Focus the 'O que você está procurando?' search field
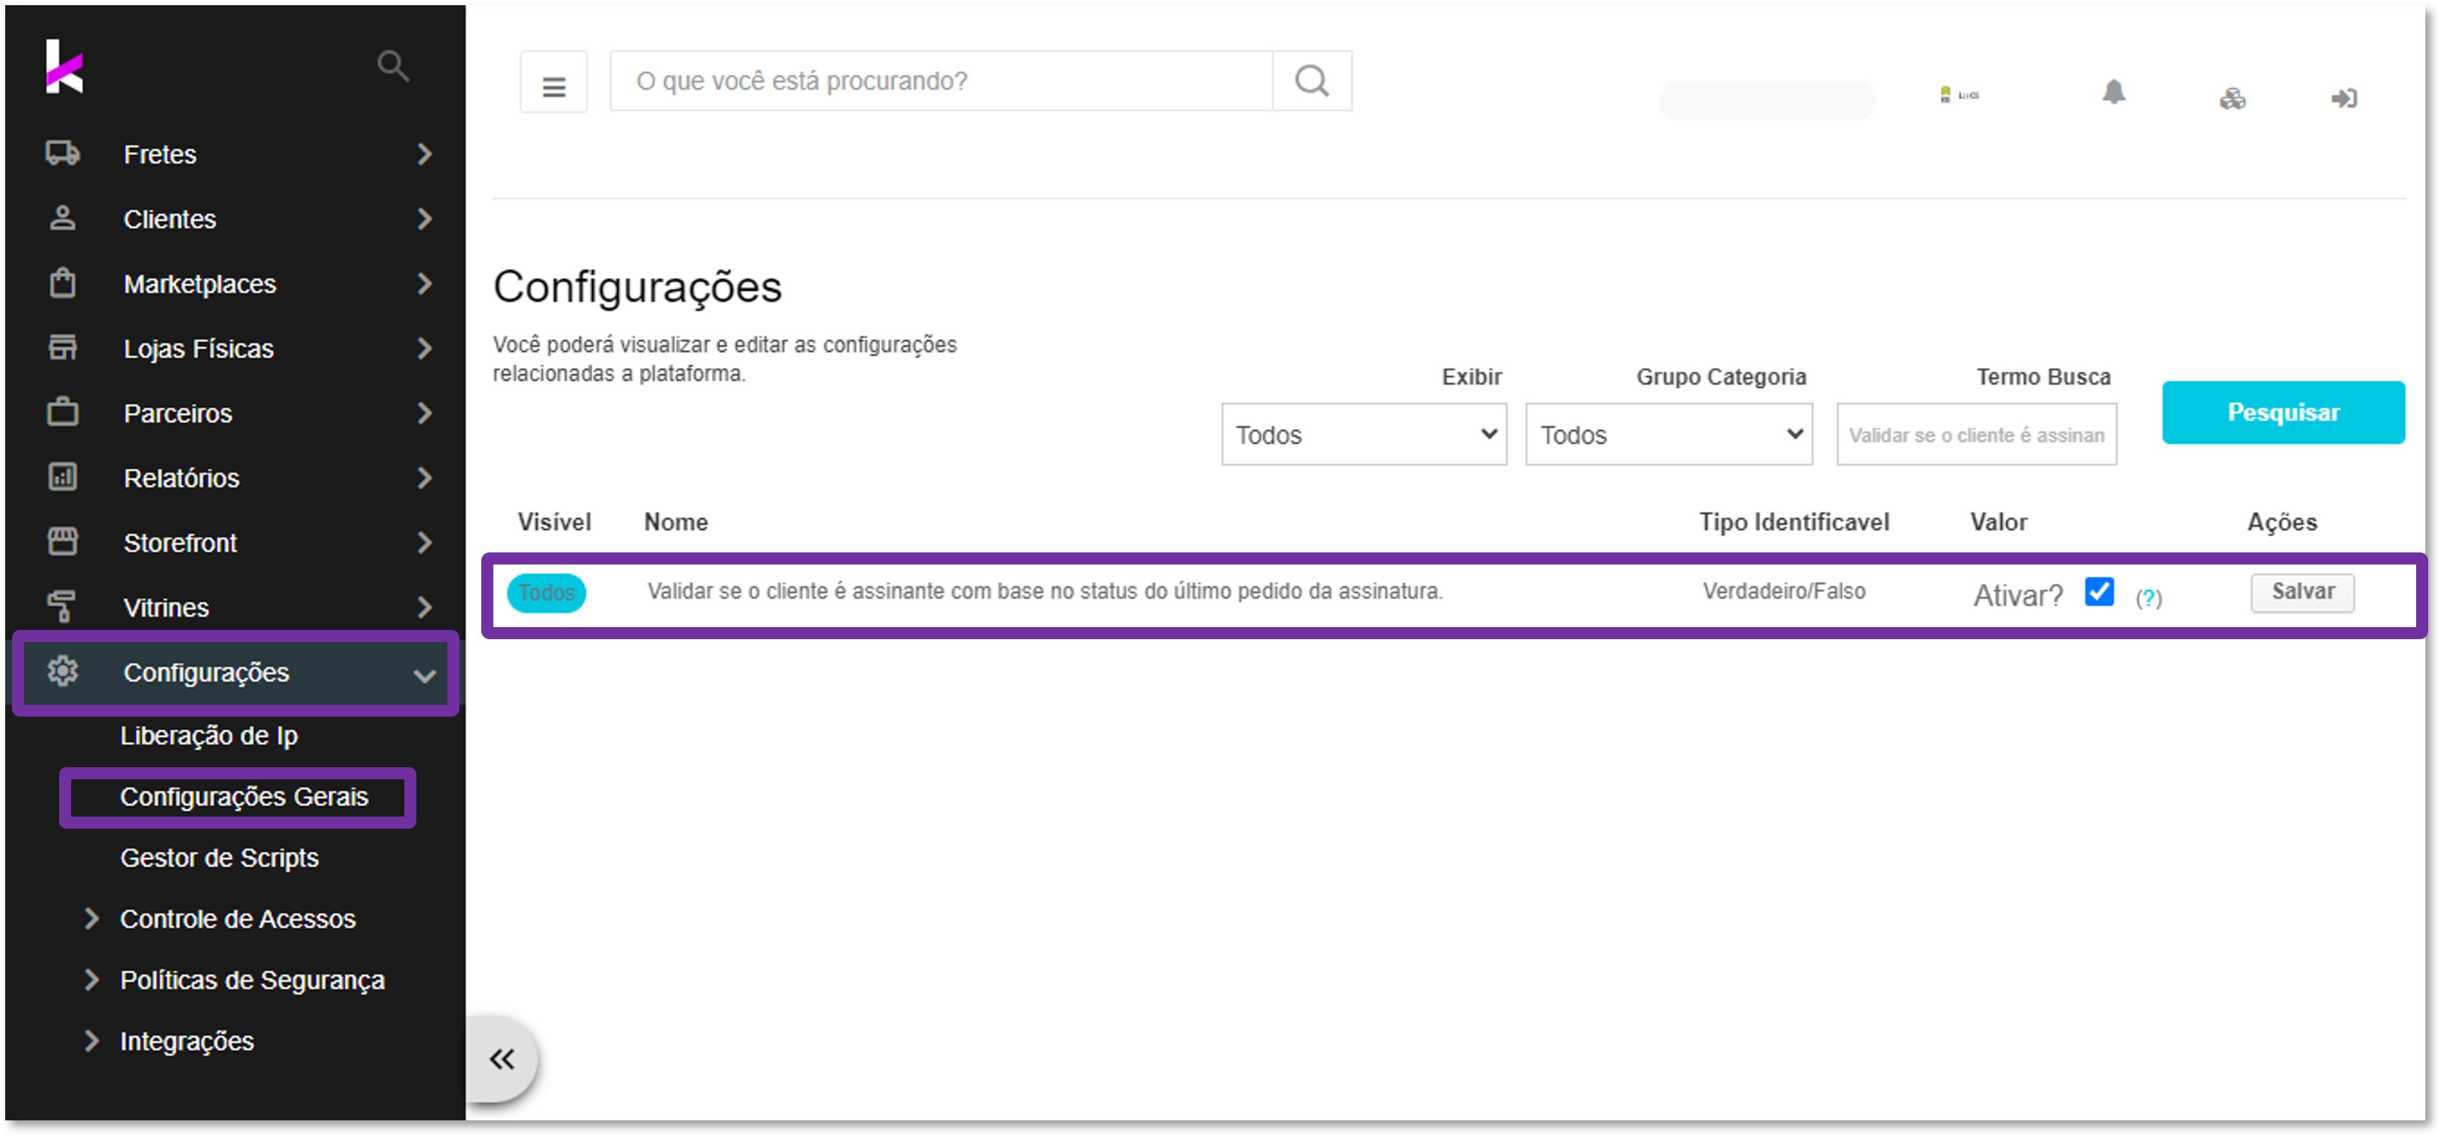This screenshot has height=1137, width=2442. point(940,82)
